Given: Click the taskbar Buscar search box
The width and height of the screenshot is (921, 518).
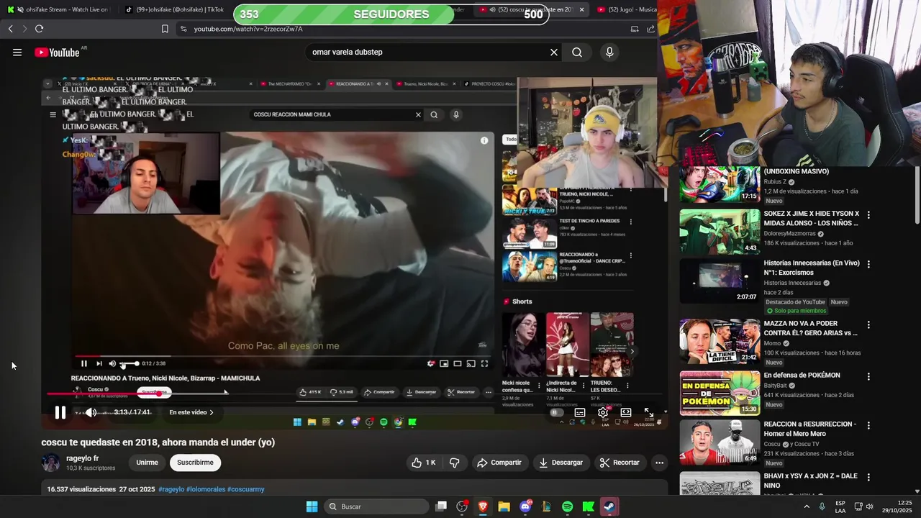Looking at the screenshot, I should pyautogui.click(x=376, y=506).
